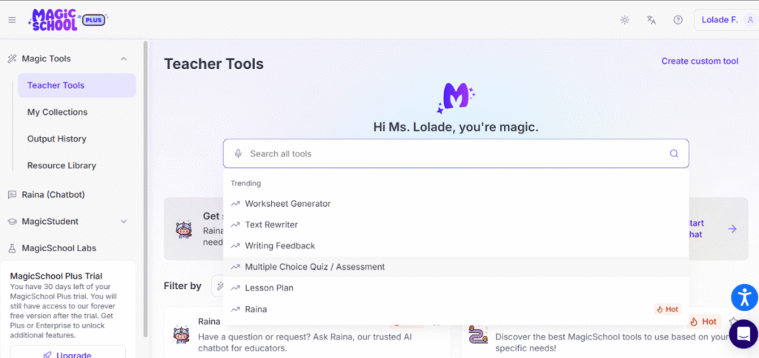Toggle the light/dark theme sun icon
Screen dimensions: 759x358
click(x=625, y=20)
